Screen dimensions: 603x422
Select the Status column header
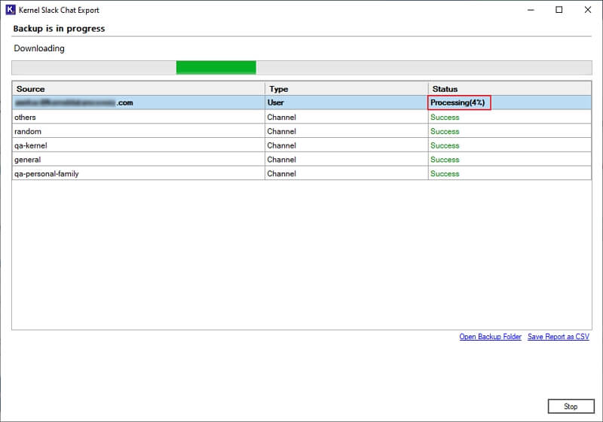pyautogui.click(x=510, y=89)
